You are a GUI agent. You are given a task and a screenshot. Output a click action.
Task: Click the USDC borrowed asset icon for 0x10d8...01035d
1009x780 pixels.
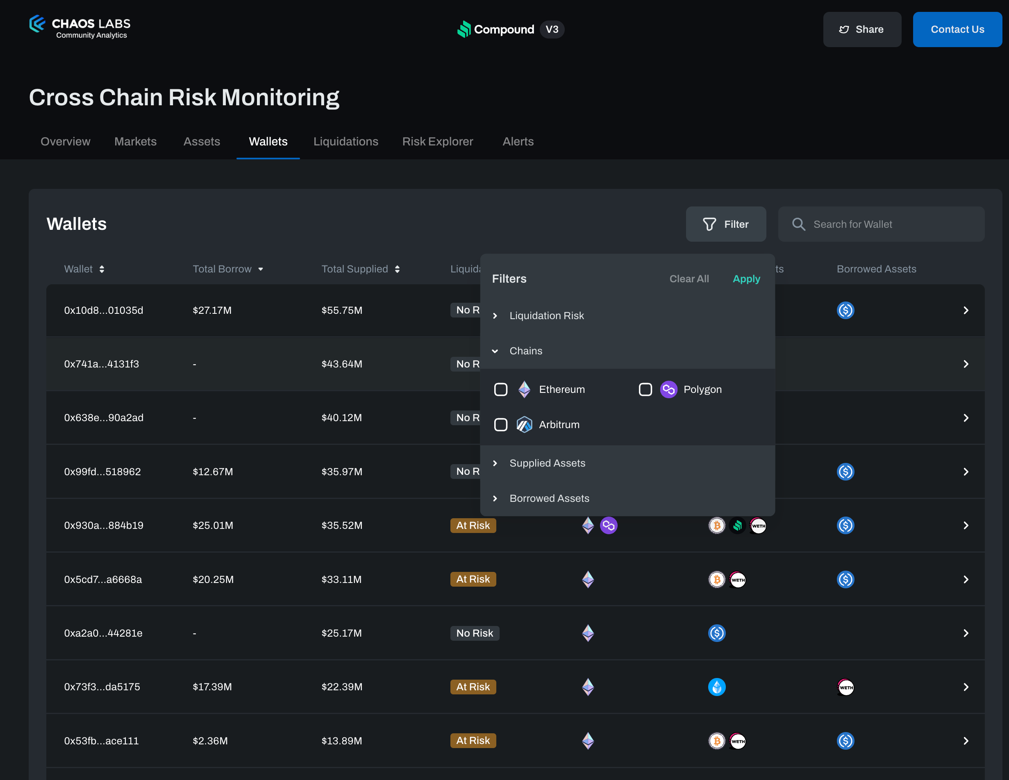pyautogui.click(x=845, y=311)
